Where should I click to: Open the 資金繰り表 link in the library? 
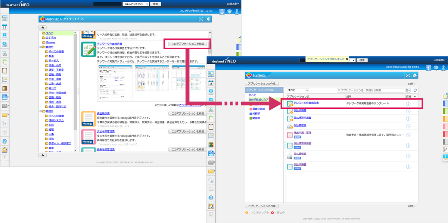[x=103, y=113]
